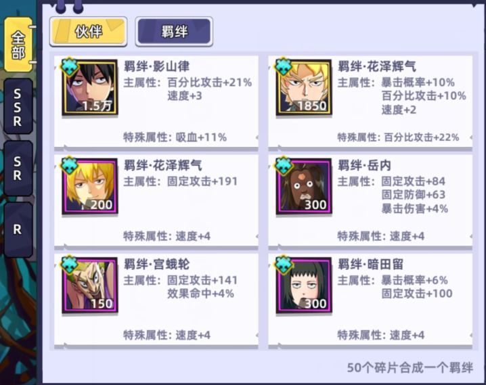The image size is (486, 385).
Task: Click the puzzle-piece badge on 宫蛾轮 card
Action: [69, 264]
